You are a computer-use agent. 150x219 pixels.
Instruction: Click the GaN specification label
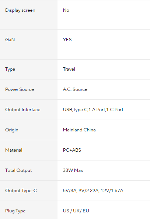(x=10, y=40)
